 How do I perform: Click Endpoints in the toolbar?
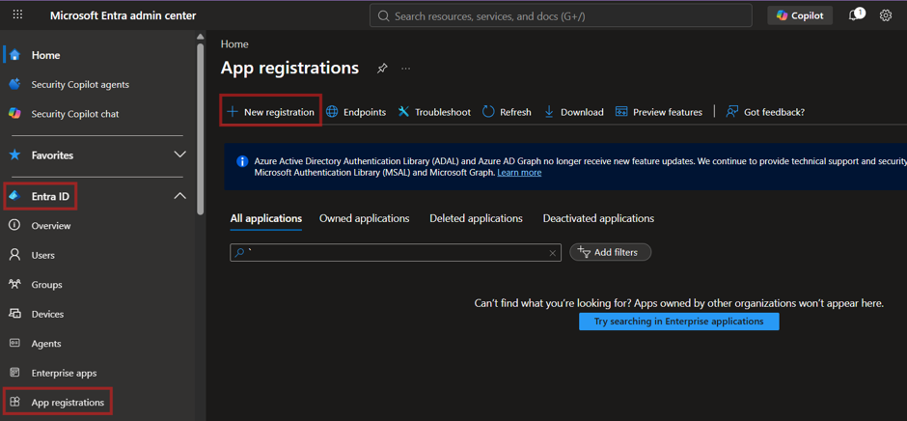point(356,112)
